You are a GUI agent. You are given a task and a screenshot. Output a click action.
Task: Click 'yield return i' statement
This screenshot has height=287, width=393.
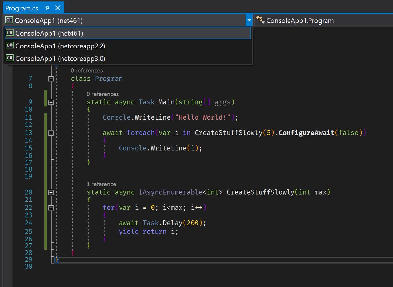coord(148,231)
